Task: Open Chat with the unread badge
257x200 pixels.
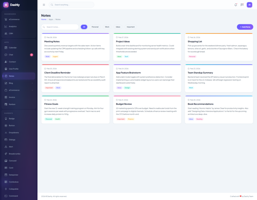Action: pos(11,55)
